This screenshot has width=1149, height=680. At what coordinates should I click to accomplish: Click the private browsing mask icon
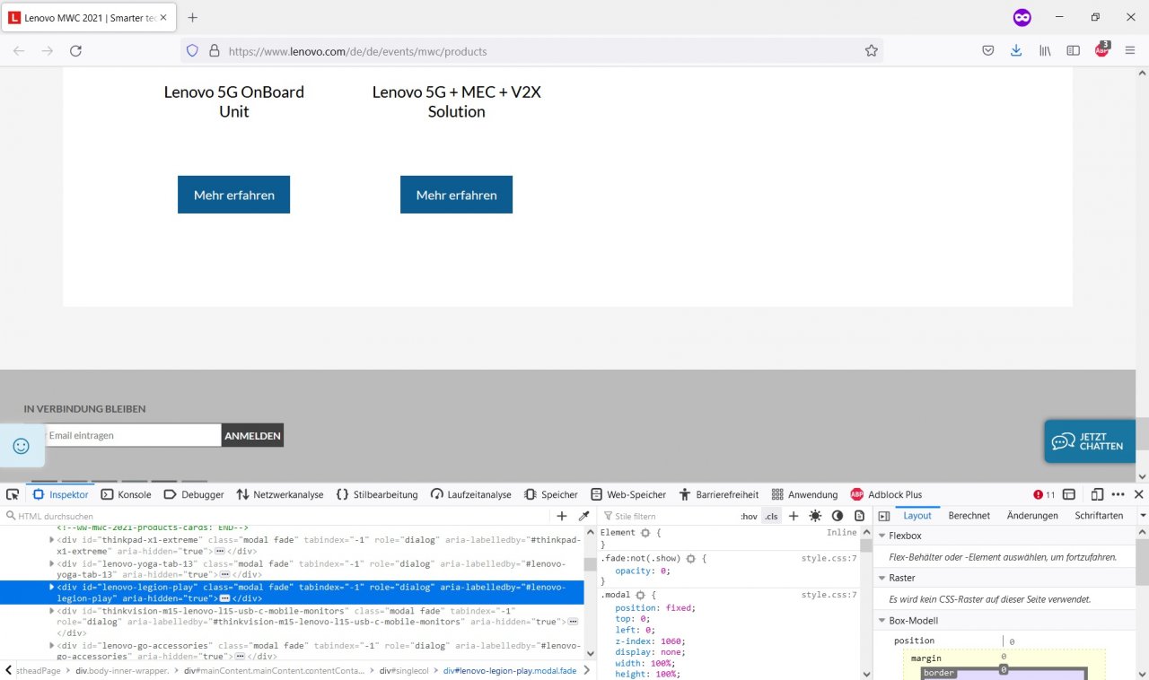1022,17
